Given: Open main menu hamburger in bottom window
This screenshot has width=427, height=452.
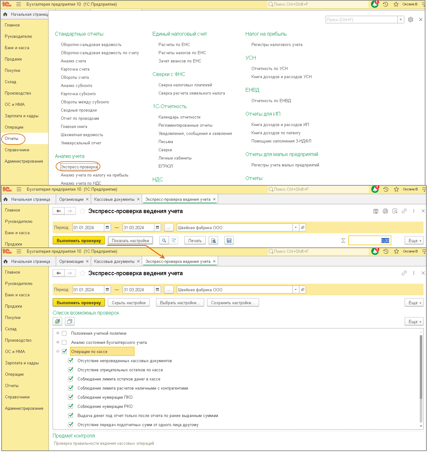Looking at the screenshot, I should [x=19, y=252].
